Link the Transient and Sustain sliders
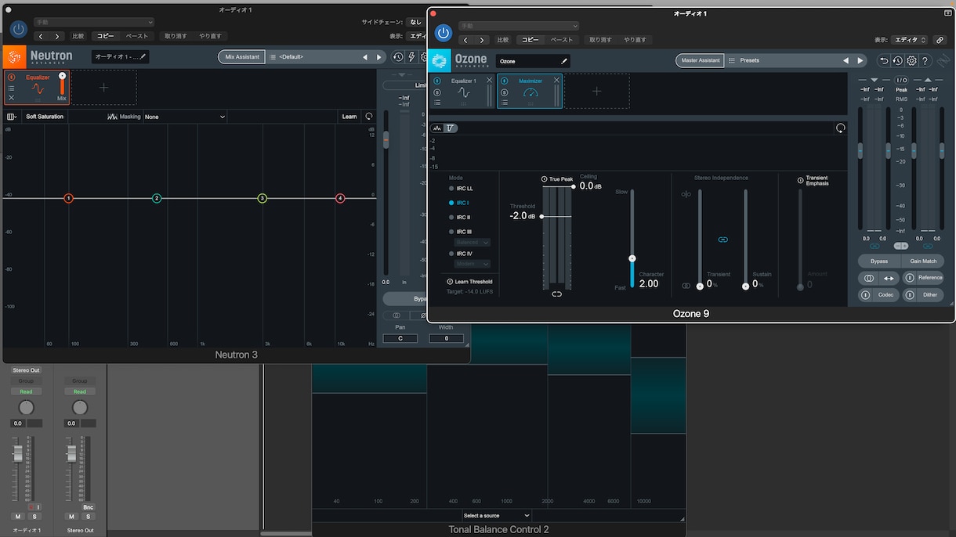The width and height of the screenshot is (956, 537). pos(722,240)
